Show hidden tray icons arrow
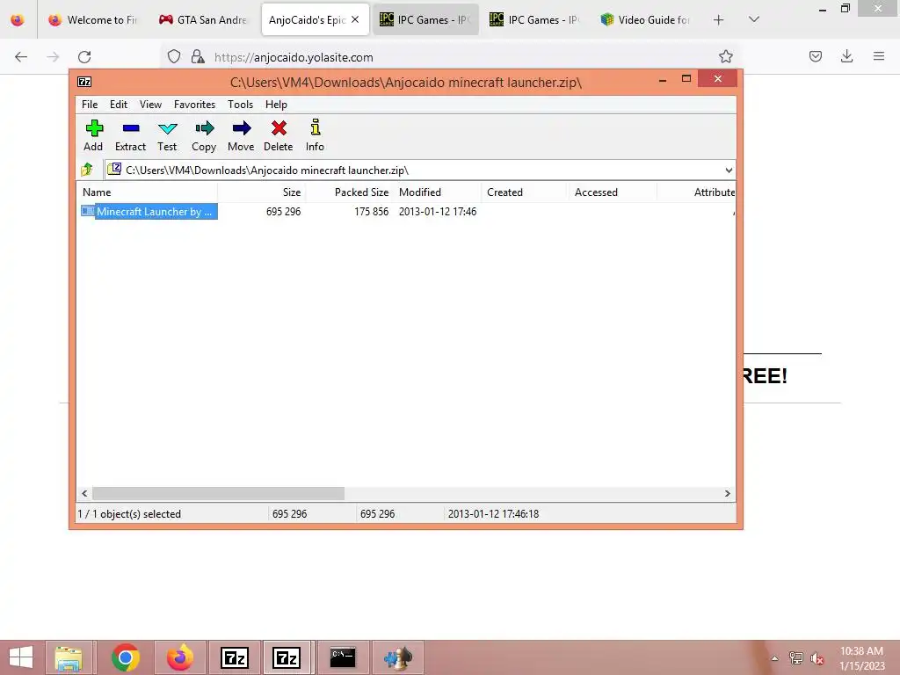The width and height of the screenshot is (900, 675). (774, 658)
